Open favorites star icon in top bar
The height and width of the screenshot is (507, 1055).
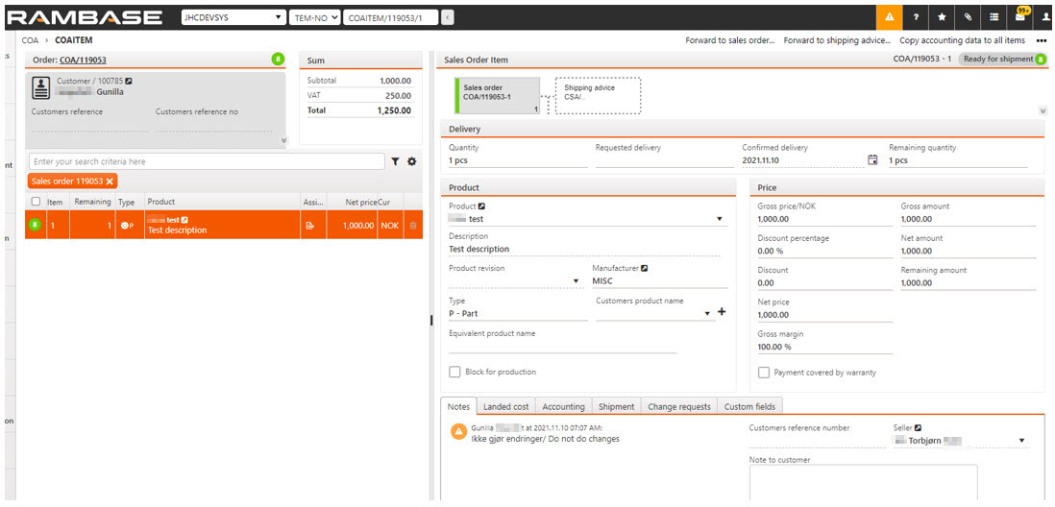click(x=942, y=17)
